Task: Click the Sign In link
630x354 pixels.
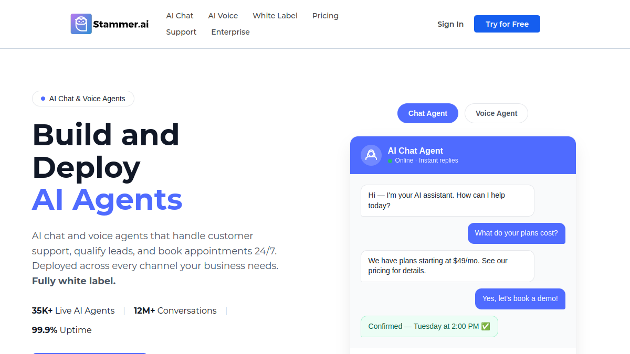Action: coord(450,24)
